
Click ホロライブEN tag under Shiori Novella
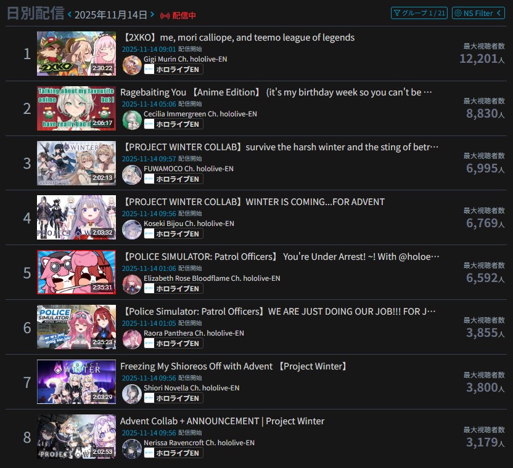[173, 398]
